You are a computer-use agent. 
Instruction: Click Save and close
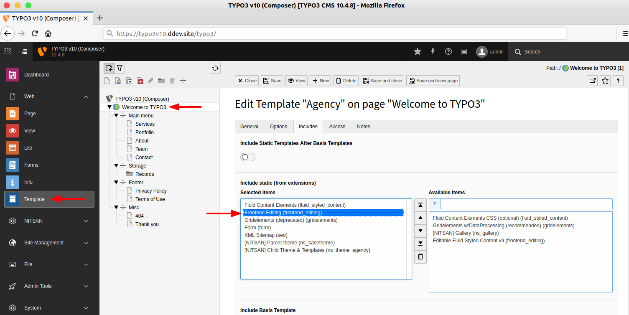click(x=382, y=81)
